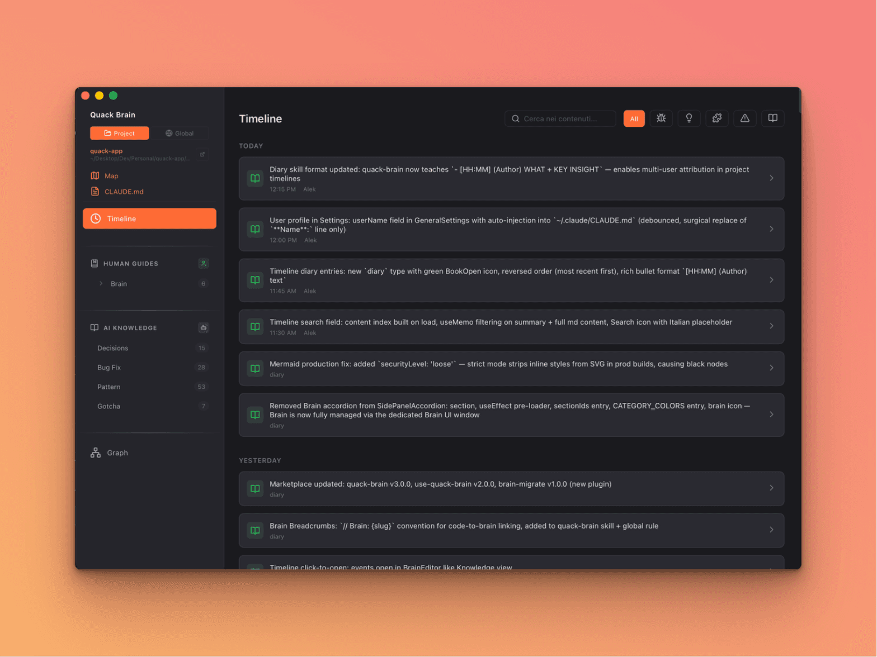This screenshot has height=657, width=877.
Task: Click diary icon of Marketplace updated entry
Action: click(255, 488)
